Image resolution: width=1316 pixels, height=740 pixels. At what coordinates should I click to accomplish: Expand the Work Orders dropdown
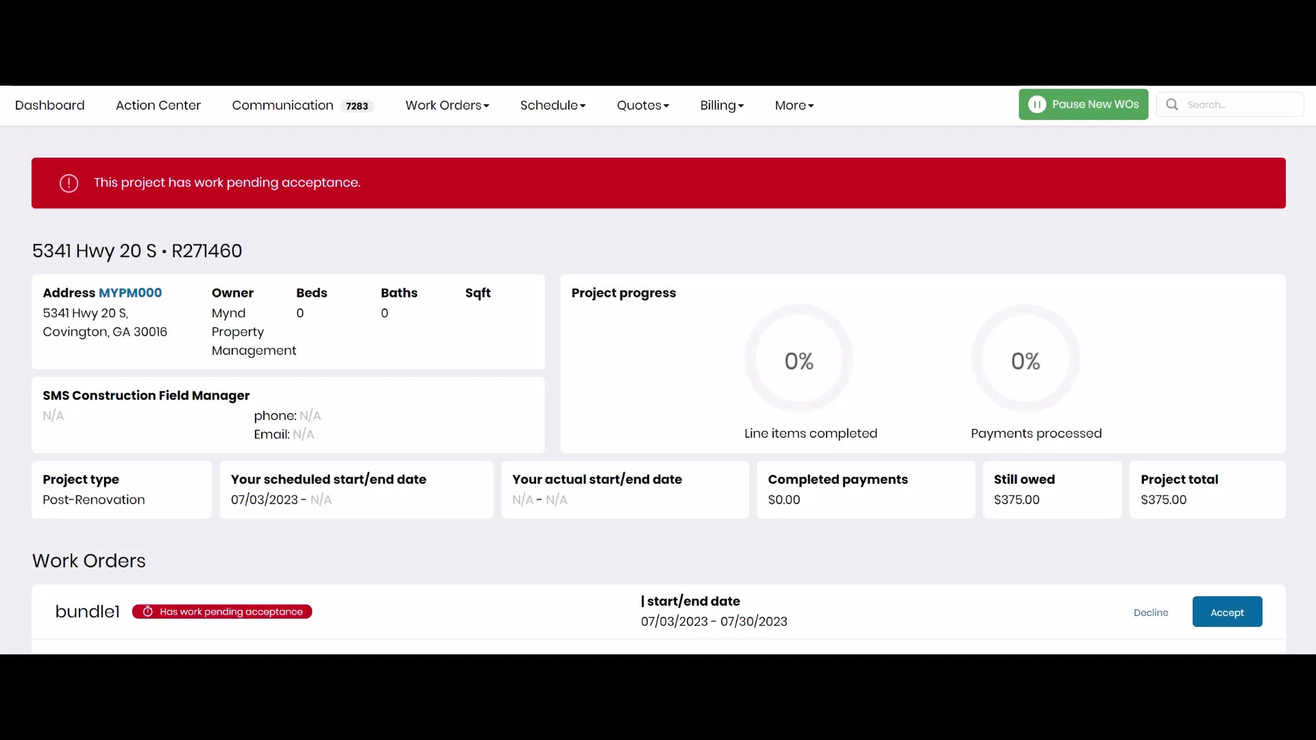point(447,106)
